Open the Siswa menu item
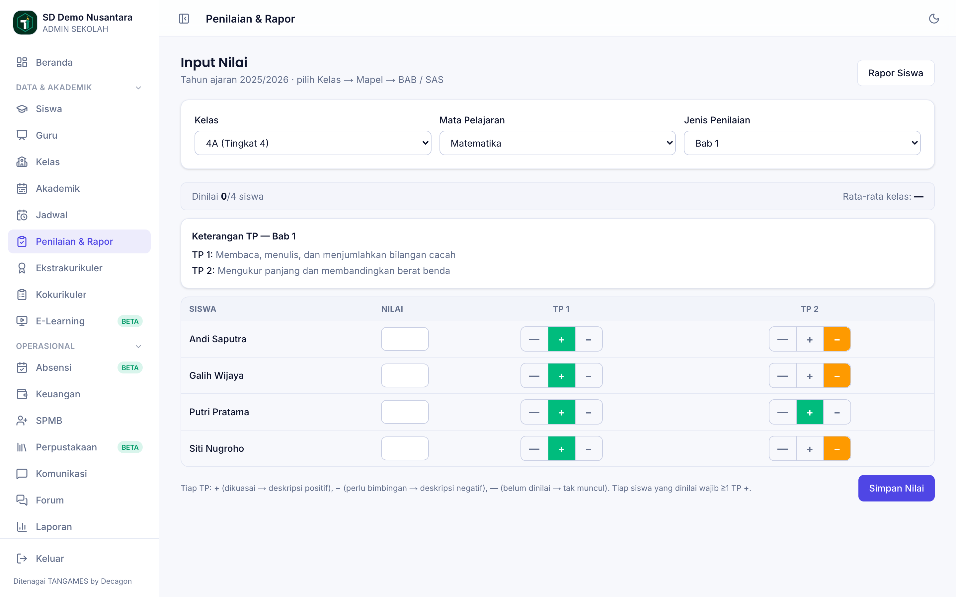This screenshot has width=956, height=597. (x=79, y=108)
